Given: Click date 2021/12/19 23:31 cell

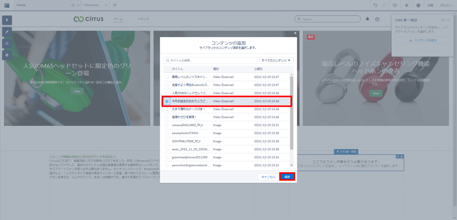Looking at the screenshot, I should click(267, 125).
